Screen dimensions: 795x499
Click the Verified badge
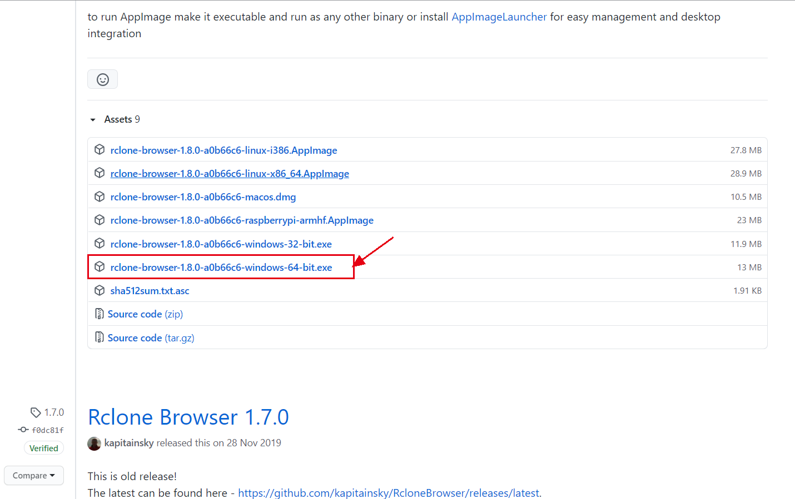43,448
